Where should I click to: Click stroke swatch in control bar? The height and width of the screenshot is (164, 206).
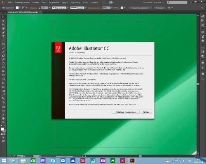click(x=24, y=8)
